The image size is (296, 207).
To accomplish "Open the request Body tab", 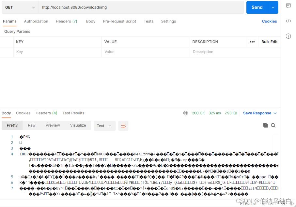I will (91, 21).
